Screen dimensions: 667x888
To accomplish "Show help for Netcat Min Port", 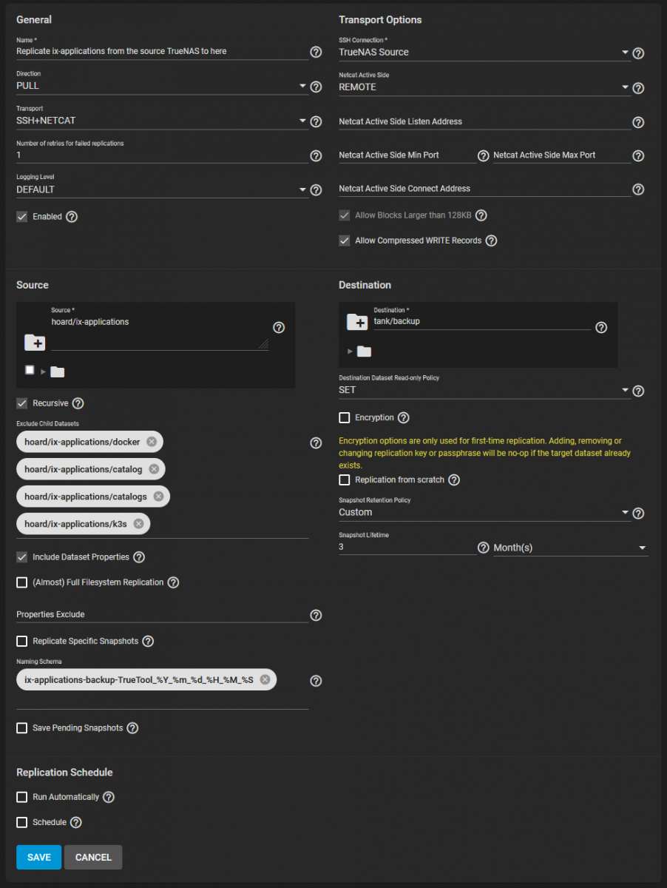I will click(x=483, y=156).
